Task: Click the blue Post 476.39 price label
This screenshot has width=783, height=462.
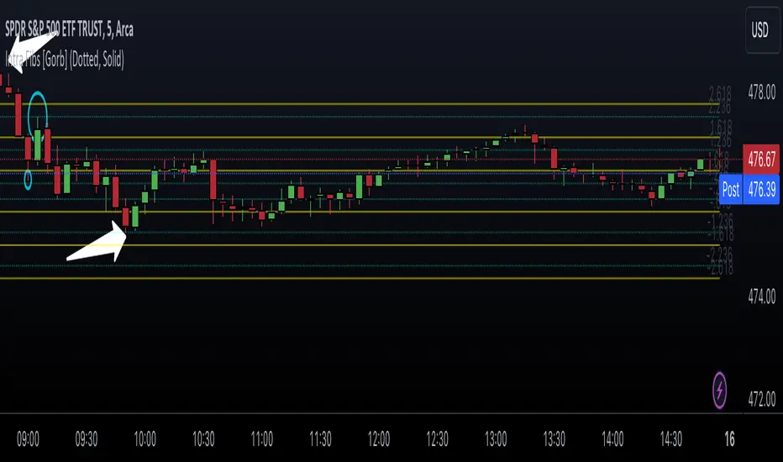Action: pos(750,189)
